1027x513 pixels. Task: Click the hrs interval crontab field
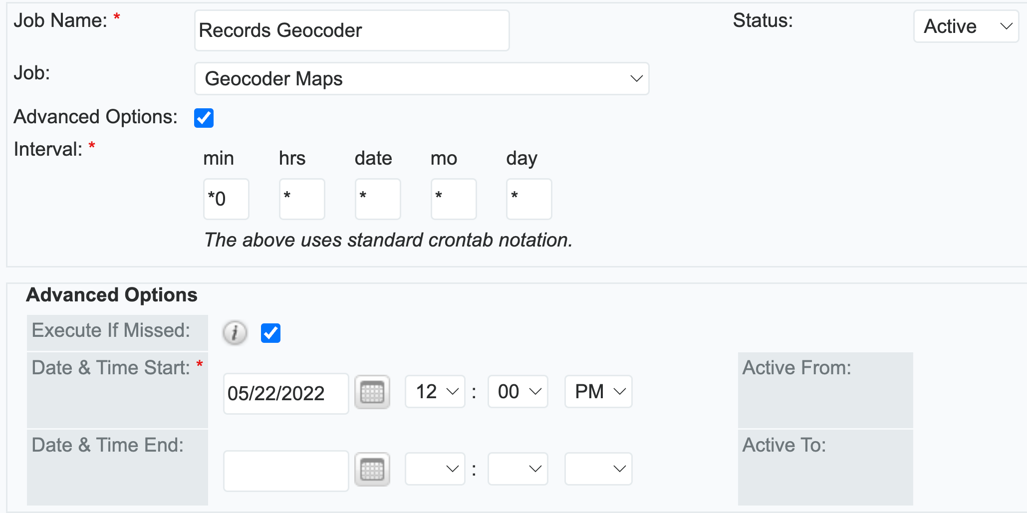pos(301,199)
